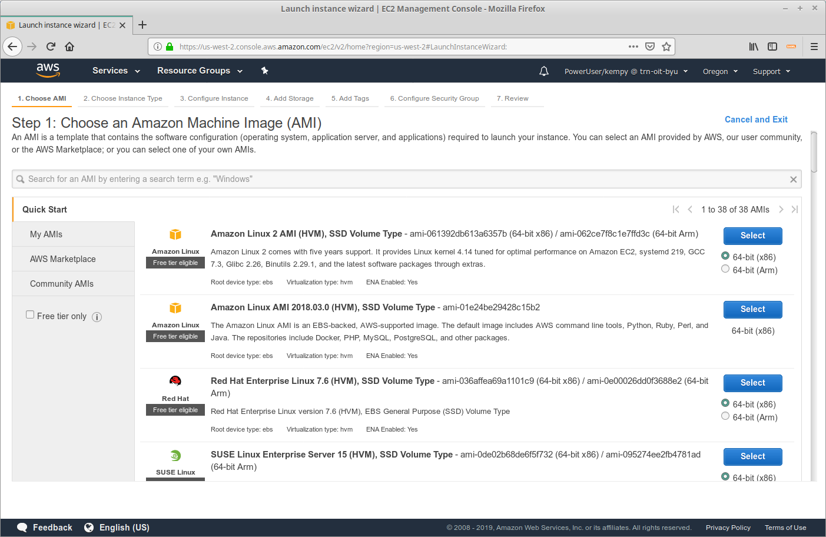The height and width of the screenshot is (537, 826).
Task: Click the green secure connection padlock
Action: click(x=170, y=47)
